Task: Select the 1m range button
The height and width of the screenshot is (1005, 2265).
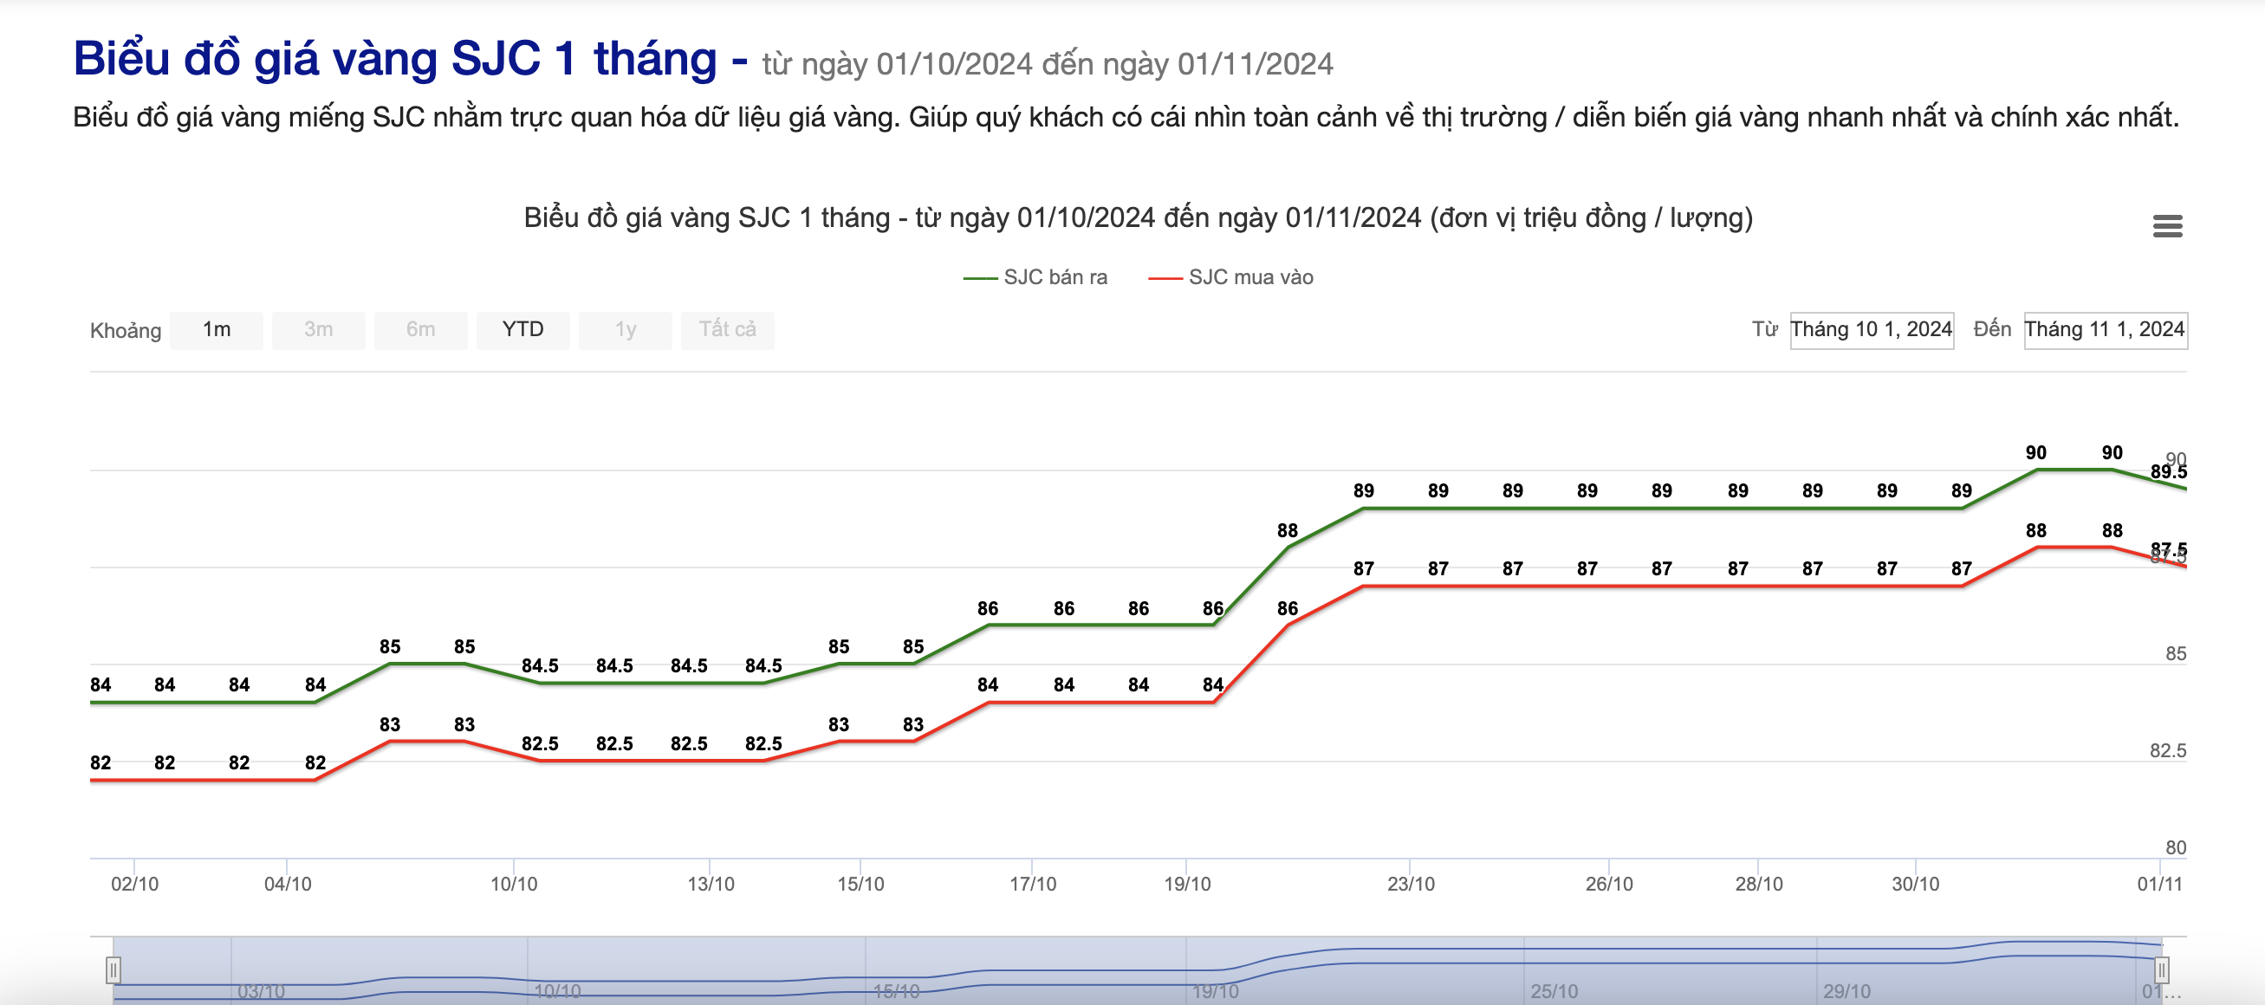Action: (217, 330)
